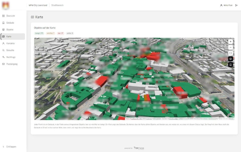The width and height of the screenshot is (241, 152).
Task: Open the Mirko Psak user name
Action: (228, 5)
